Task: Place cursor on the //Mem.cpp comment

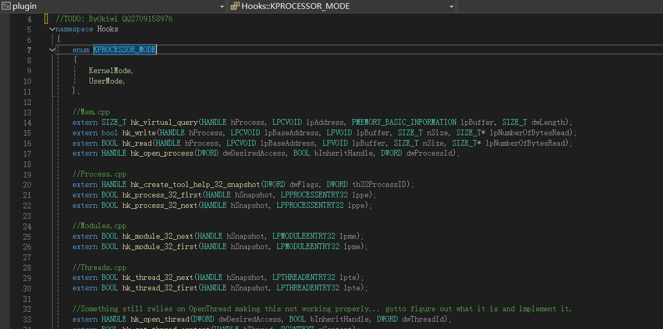Action: click(91, 112)
